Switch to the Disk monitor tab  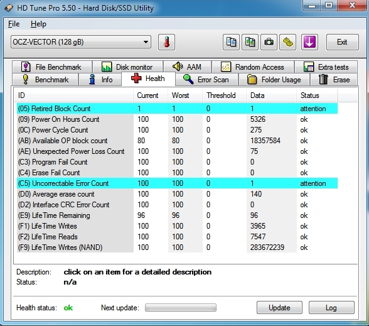pos(127,67)
